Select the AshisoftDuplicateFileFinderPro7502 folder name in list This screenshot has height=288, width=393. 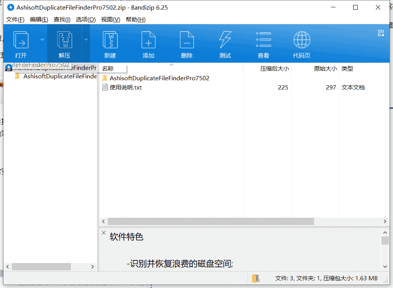[x=160, y=78]
